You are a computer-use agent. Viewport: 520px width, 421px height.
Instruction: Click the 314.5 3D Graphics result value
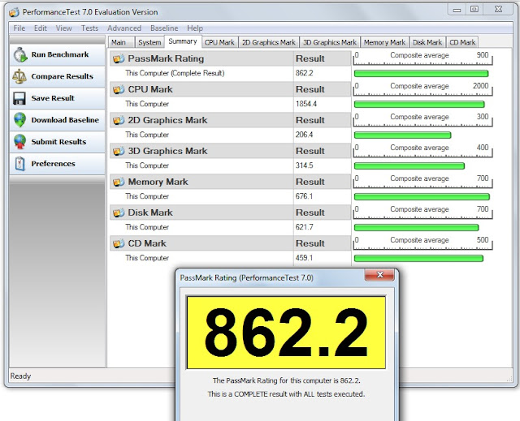(x=304, y=165)
